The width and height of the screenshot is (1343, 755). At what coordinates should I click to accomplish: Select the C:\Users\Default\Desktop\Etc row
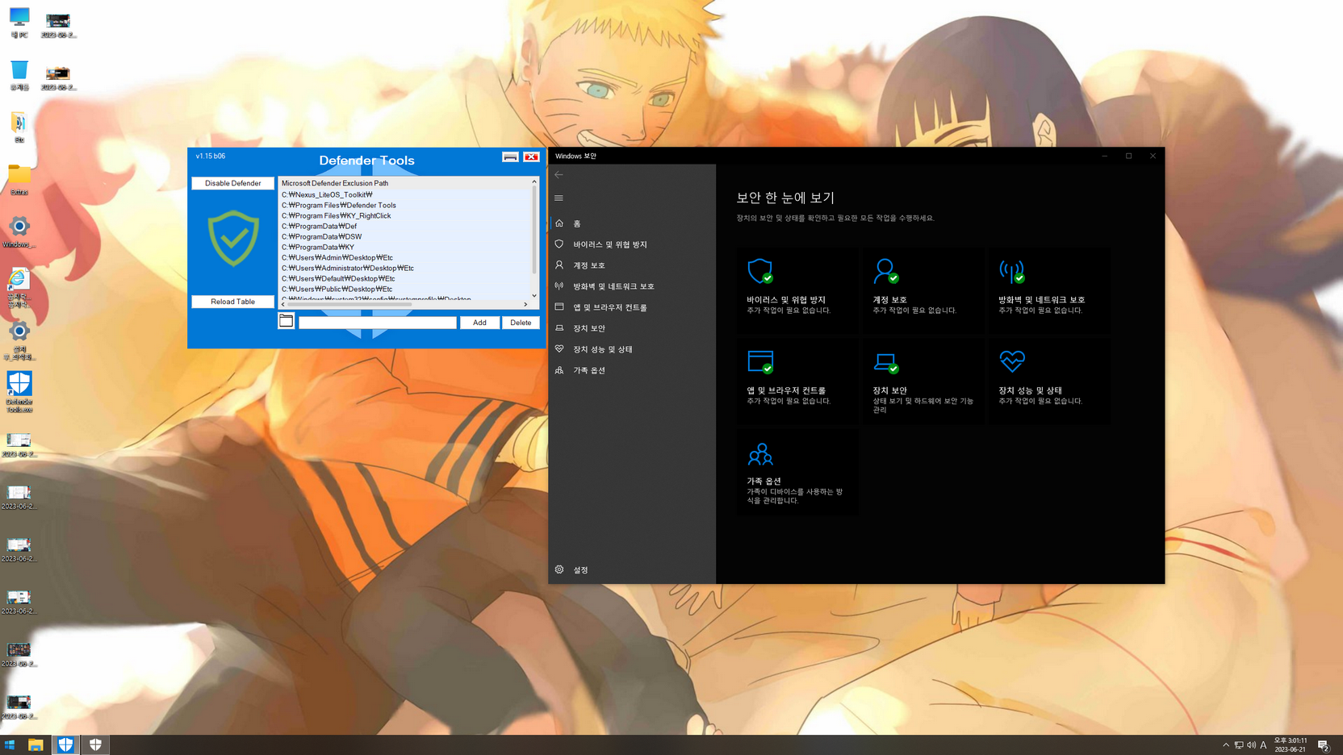coord(404,278)
